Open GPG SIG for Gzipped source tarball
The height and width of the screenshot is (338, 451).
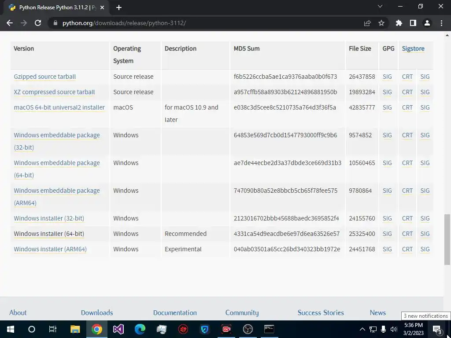[x=387, y=77]
